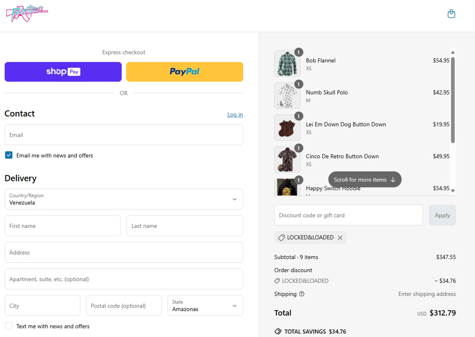This screenshot has height=337, width=475.
Task: Click Cinco De Retro Button Down thumbnail
Action: click(287, 159)
